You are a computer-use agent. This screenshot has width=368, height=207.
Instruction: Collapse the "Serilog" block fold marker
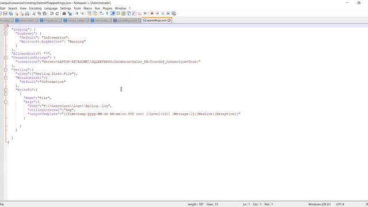(x=6, y=70)
